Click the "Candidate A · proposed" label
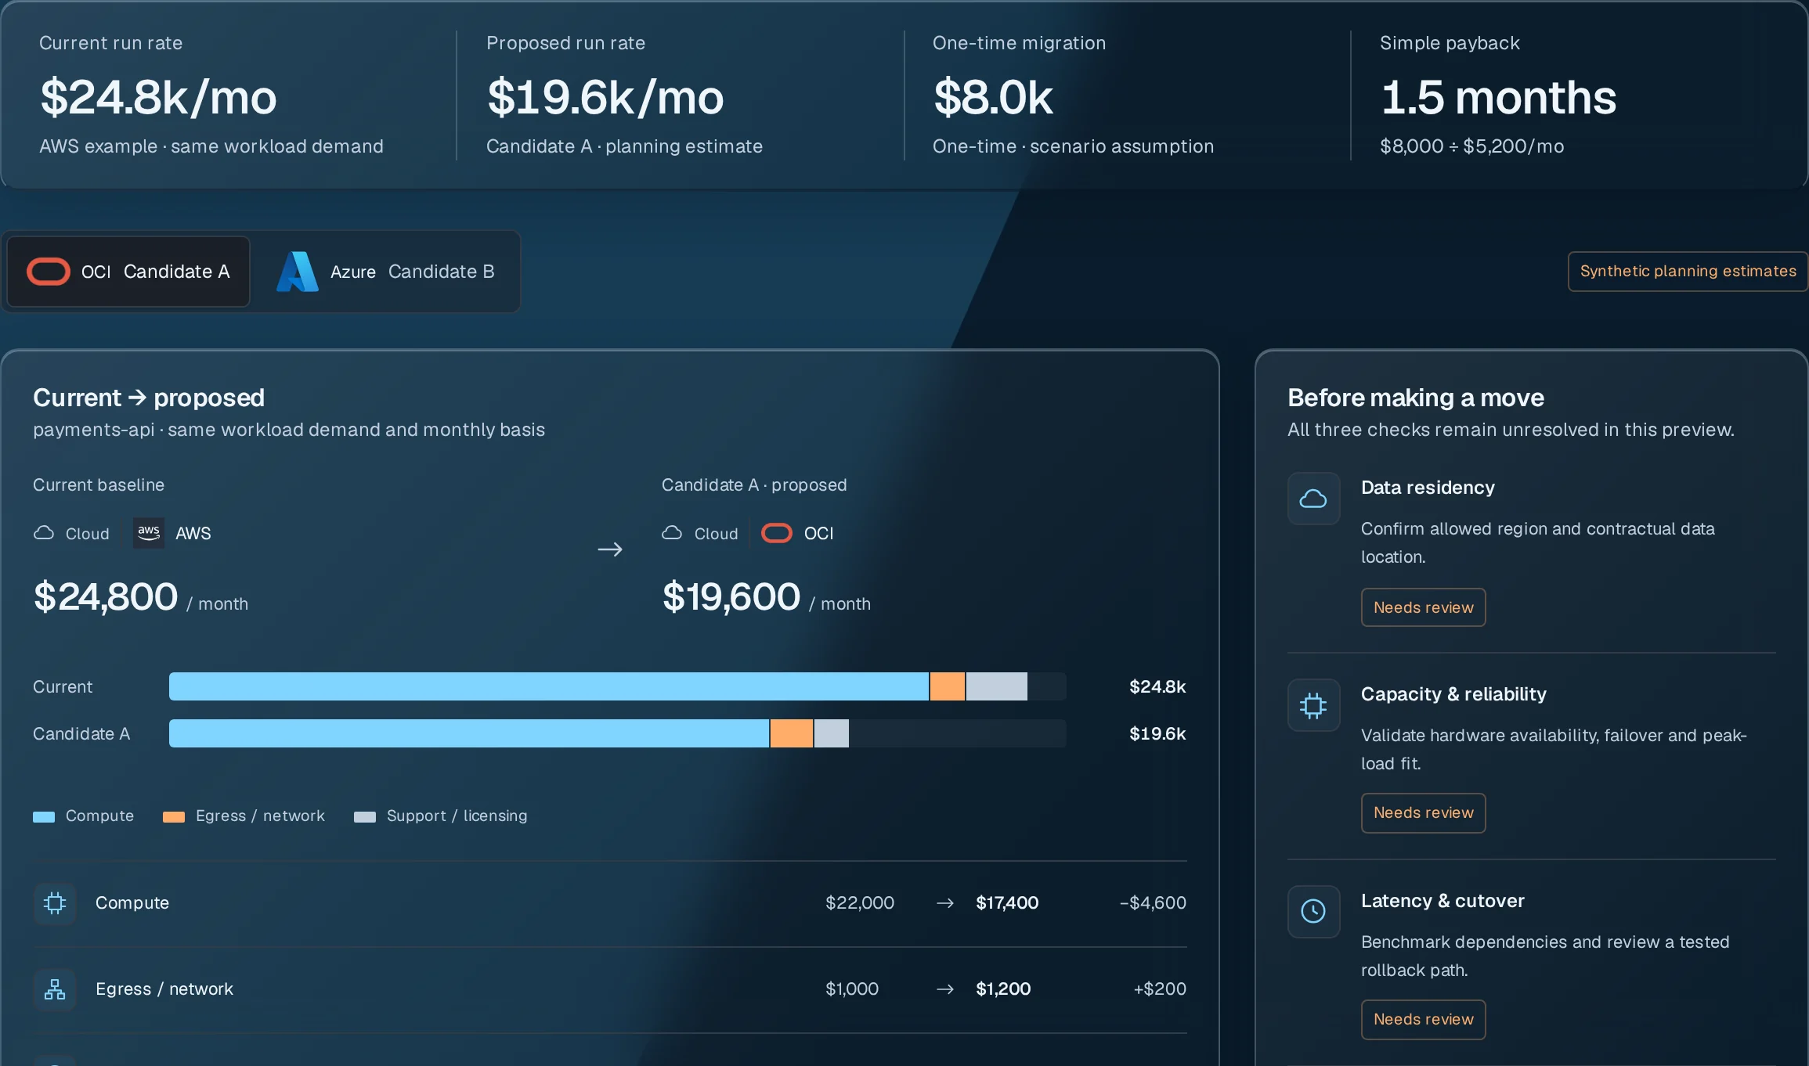This screenshot has width=1809, height=1066. click(754, 485)
